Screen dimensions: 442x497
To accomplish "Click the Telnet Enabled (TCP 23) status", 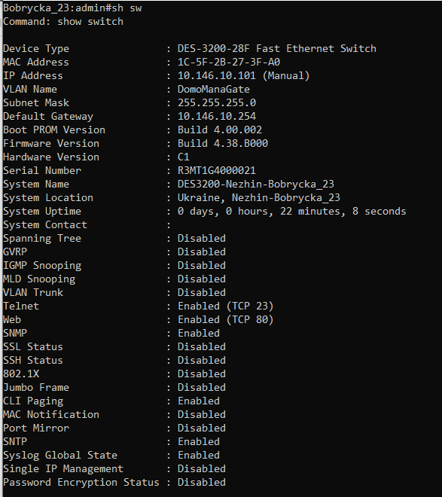I will 226,306.
